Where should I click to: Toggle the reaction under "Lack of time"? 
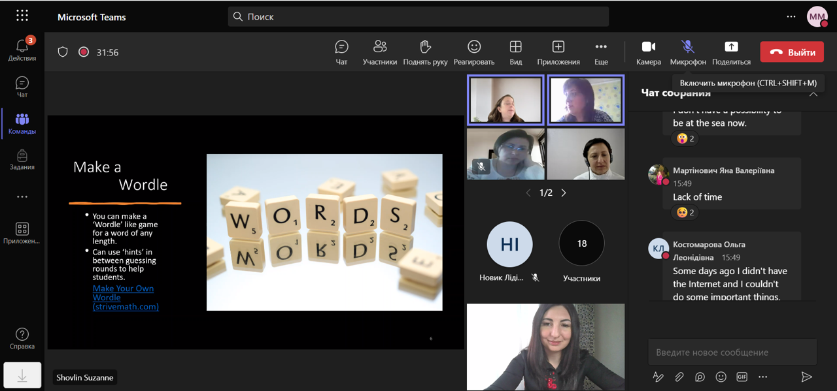click(686, 212)
